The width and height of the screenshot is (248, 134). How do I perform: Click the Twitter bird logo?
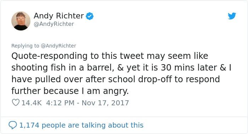point(232,16)
